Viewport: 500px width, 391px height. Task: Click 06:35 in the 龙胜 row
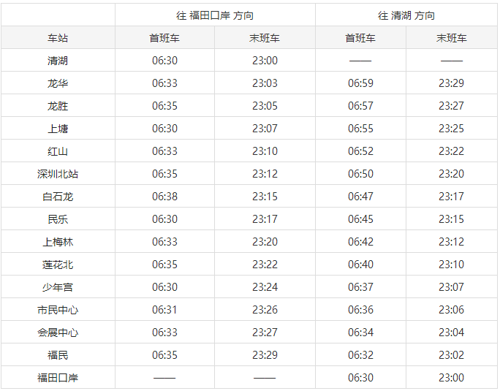tap(164, 106)
